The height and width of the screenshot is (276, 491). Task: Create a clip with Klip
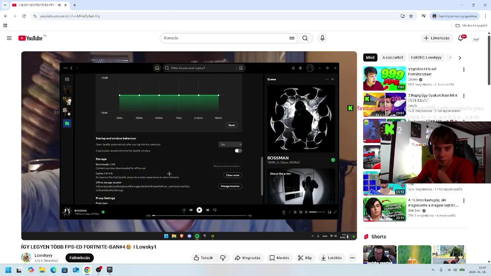[305, 258]
